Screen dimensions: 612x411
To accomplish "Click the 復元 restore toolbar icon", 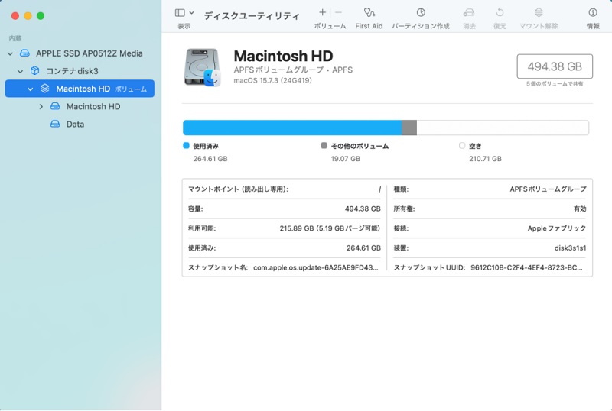I will (500, 13).
